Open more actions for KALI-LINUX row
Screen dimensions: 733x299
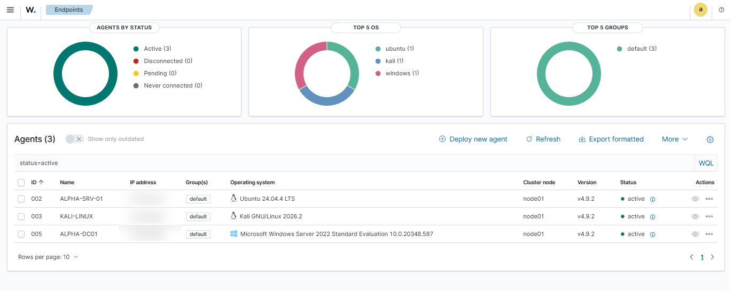coord(709,216)
